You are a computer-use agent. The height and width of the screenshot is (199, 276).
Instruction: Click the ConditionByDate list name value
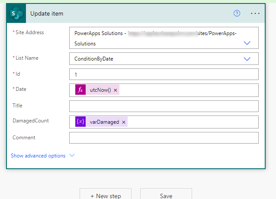point(94,59)
